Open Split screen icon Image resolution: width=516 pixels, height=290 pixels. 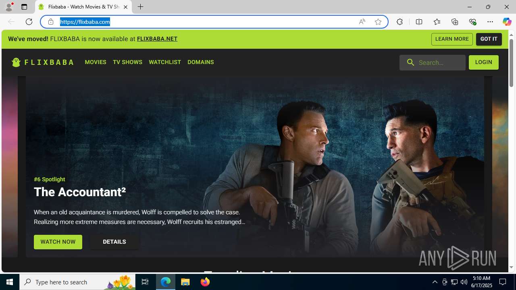pos(419,22)
